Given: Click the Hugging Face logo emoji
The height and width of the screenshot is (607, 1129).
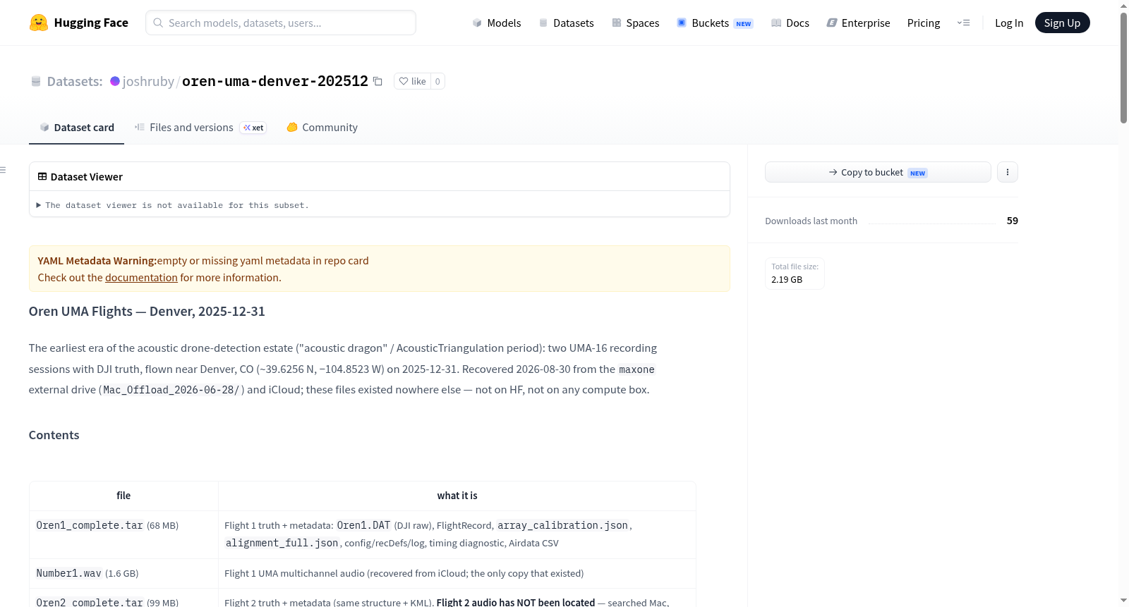Looking at the screenshot, I should click(39, 23).
